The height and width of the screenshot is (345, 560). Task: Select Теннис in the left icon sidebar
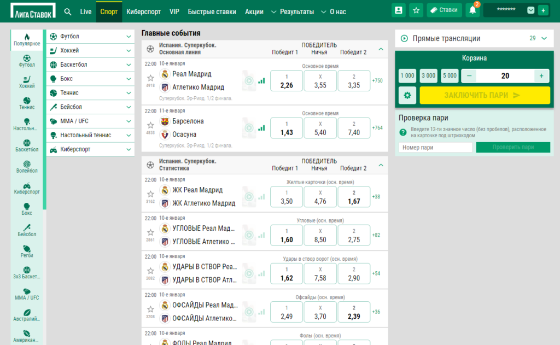pyautogui.click(x=27, y=103)
